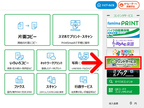Image resolution: width=144 pixels, height=108 pixels.
Task: Click text スキャンしてスマホ/USBに保存
Action: [x=51, y=92]
